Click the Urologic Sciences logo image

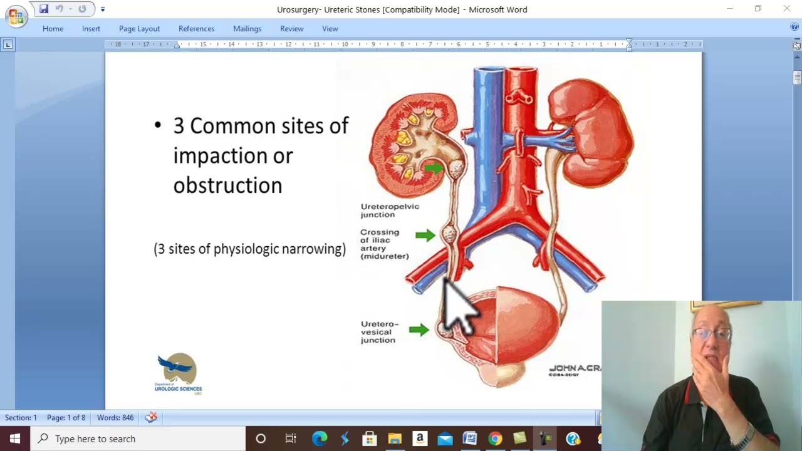tap(178, 373)
